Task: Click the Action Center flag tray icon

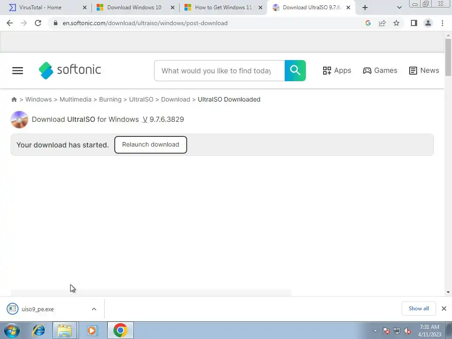Action: tap(386, 331)
